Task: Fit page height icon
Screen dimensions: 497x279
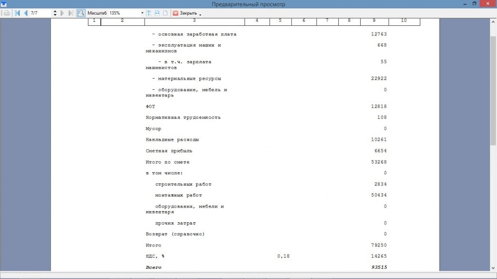Action: pos(149,13)
